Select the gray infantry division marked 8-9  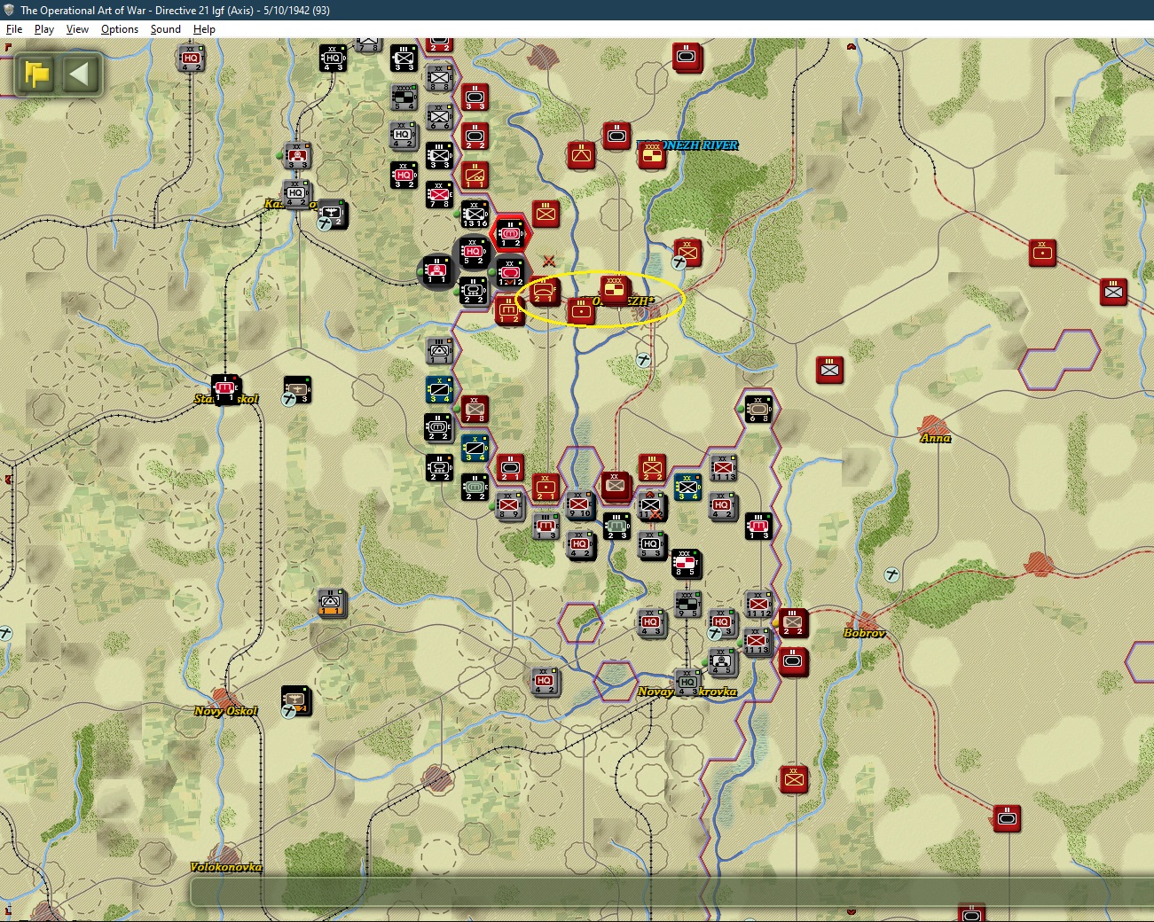coord(510,506)
